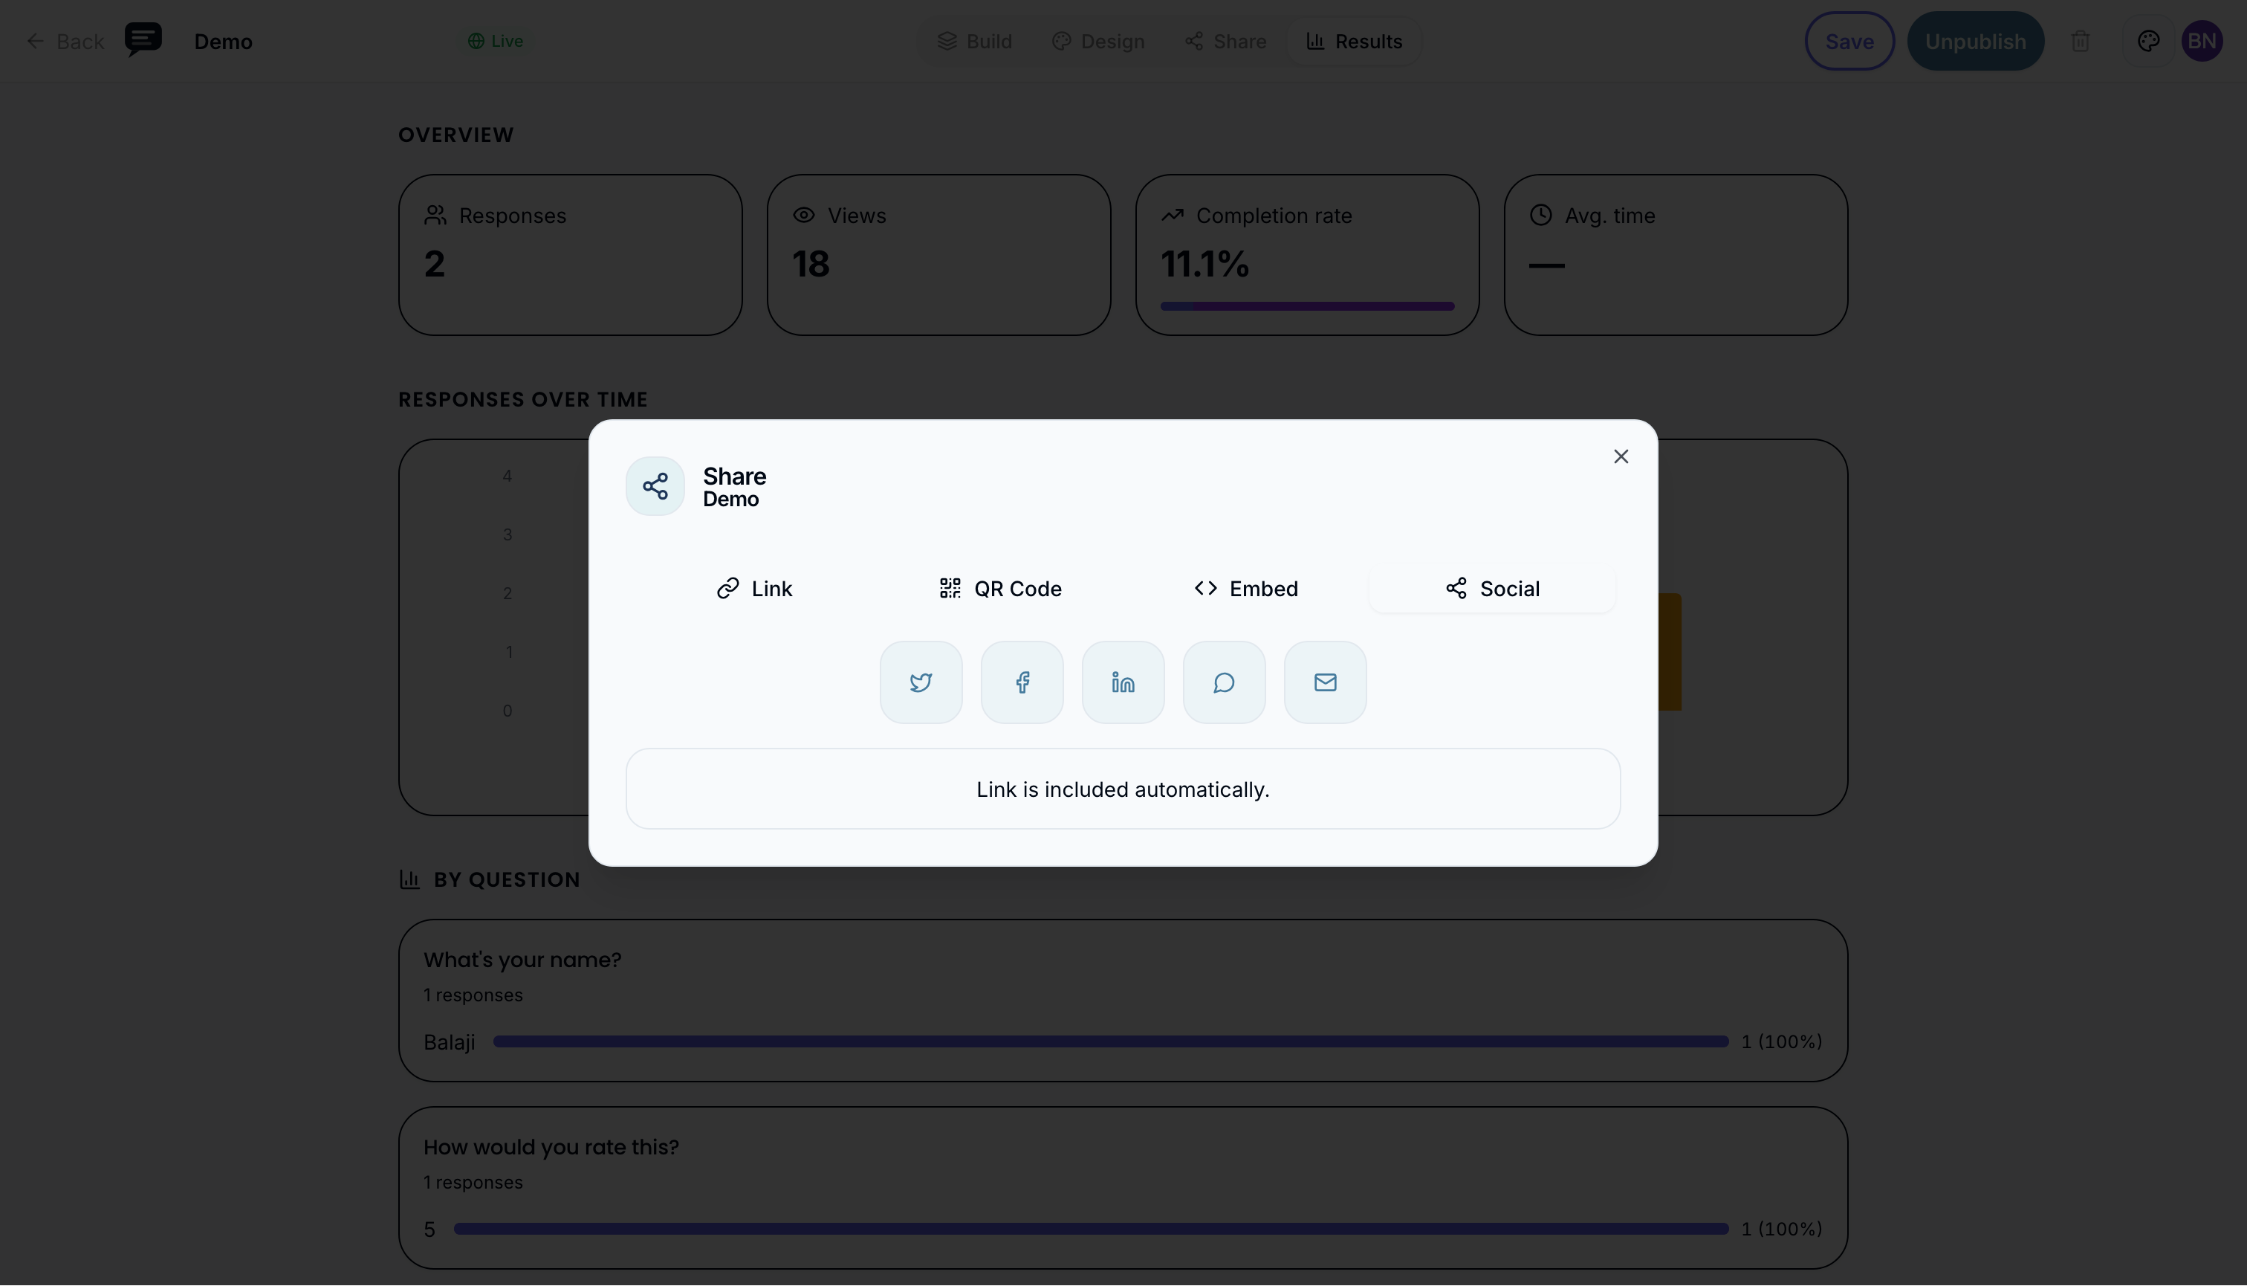
Task: Click the Demo form title
Action: pyautogui.click(x=224, y=42)
